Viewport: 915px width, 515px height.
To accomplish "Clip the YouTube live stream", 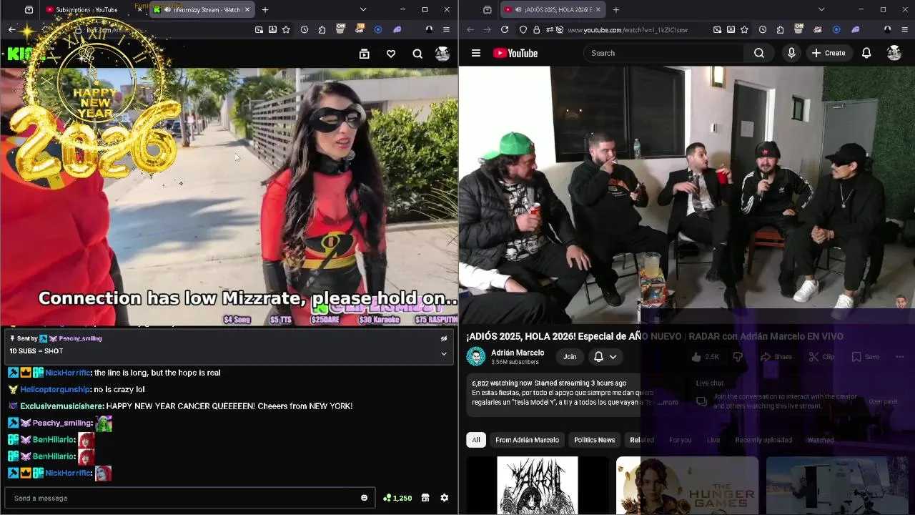I will pos(821,356).
